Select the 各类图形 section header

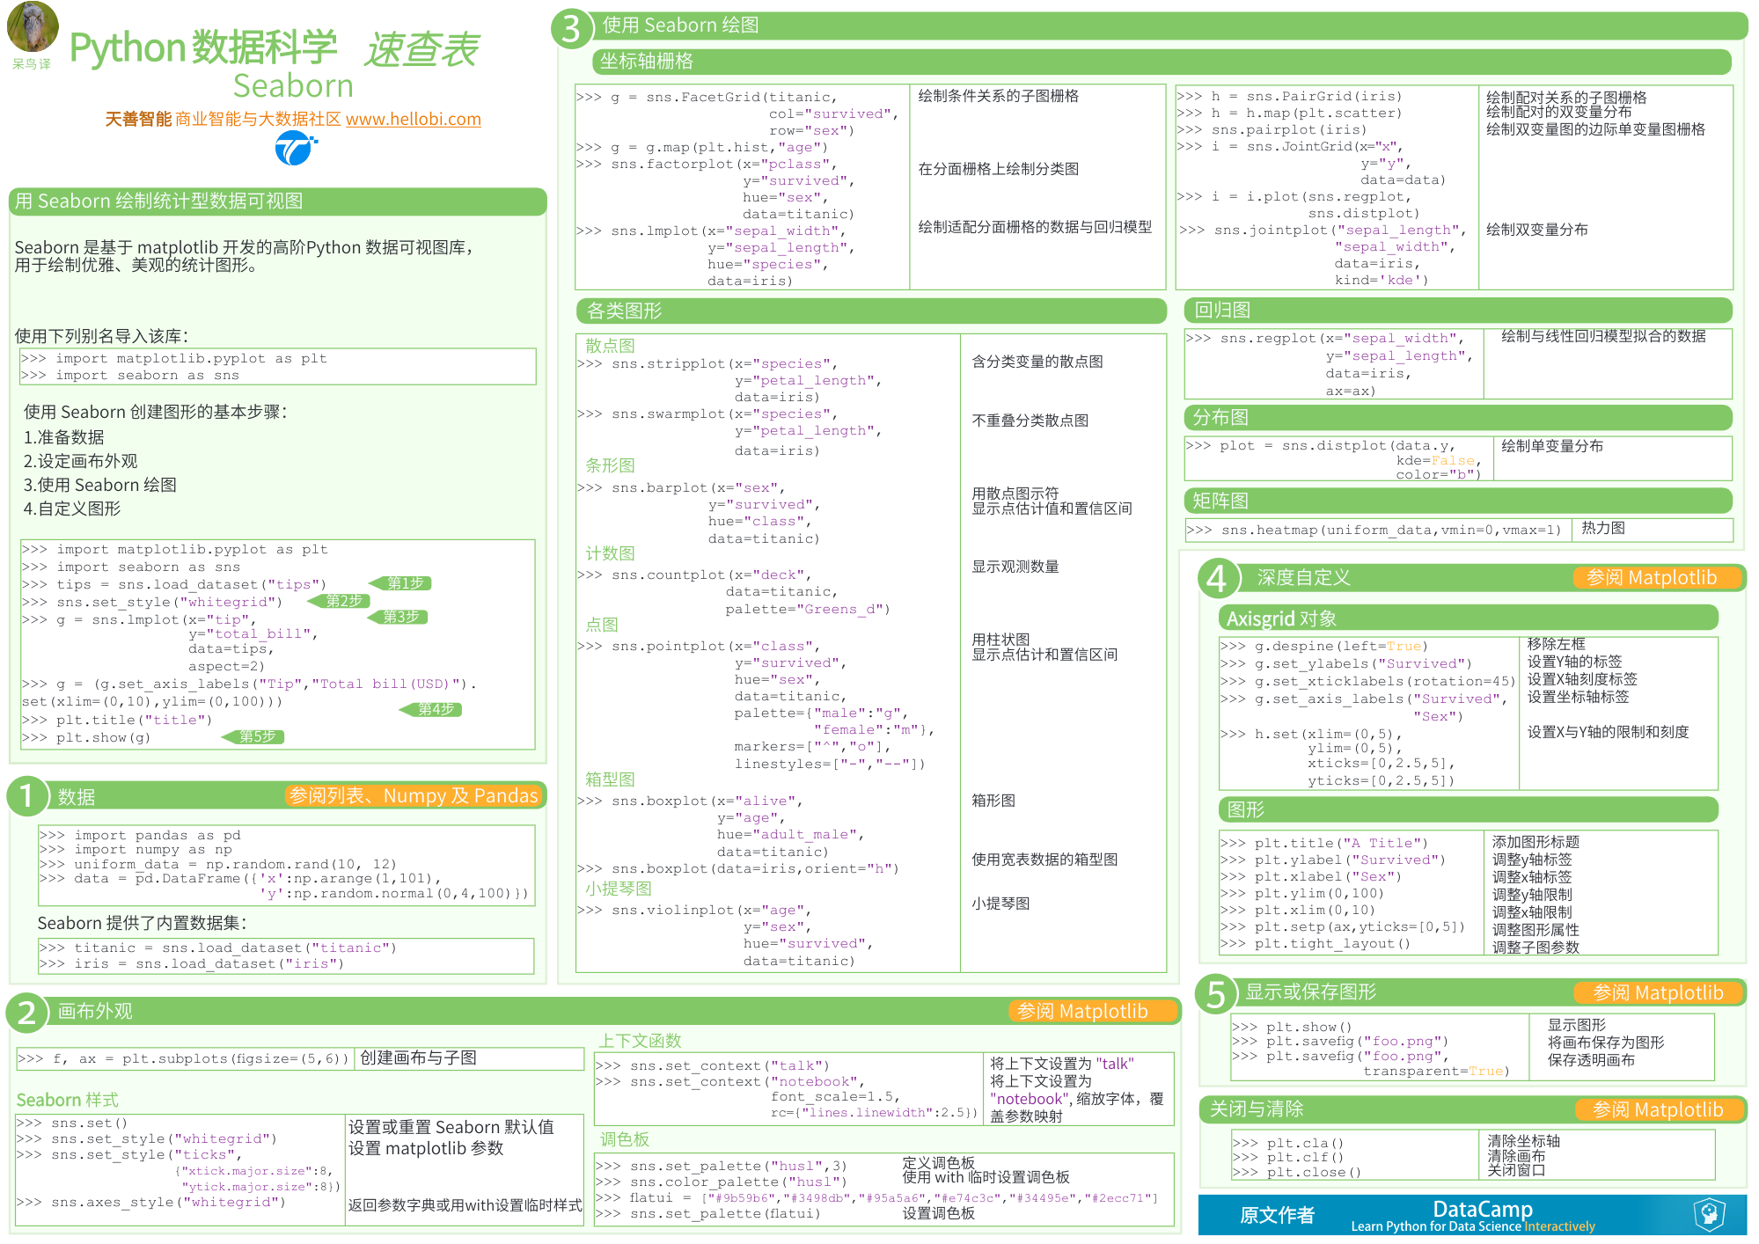coord(625,311)
